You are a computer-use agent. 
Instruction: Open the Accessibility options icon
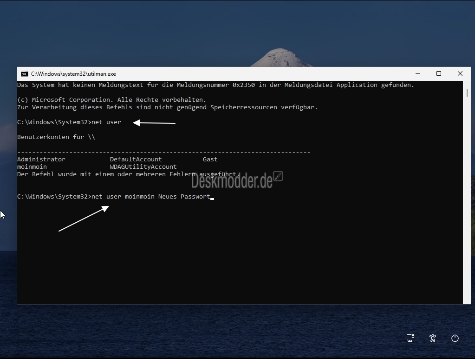point(433,338)
